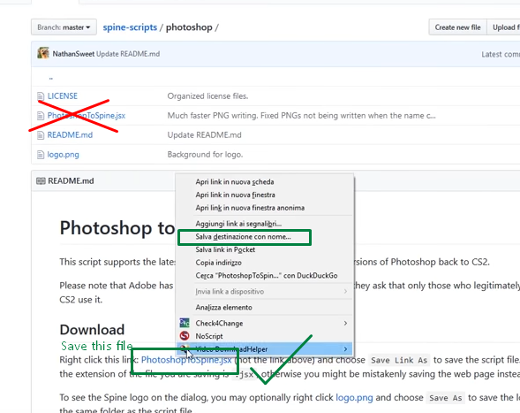Click the file icon beside LICENSE
This screenshot has width=520, height=413.
41,96
